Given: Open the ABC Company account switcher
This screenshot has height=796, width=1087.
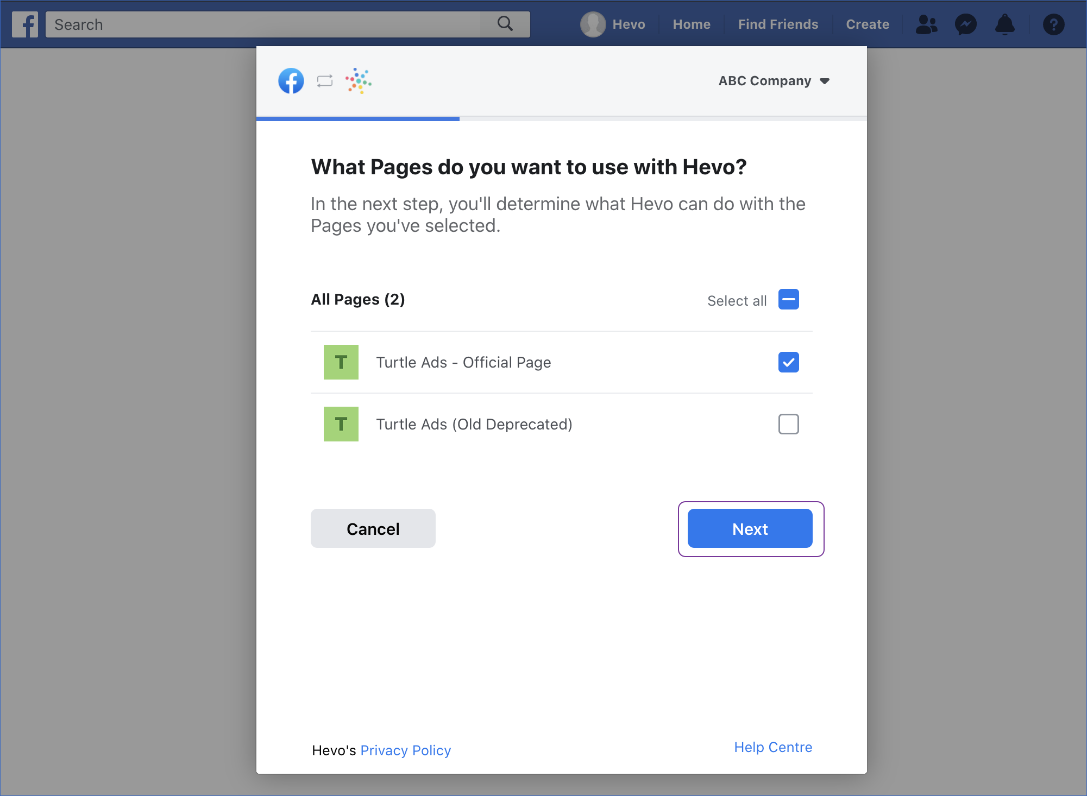Looking at the screenshot, I should [x=774, y=81].
